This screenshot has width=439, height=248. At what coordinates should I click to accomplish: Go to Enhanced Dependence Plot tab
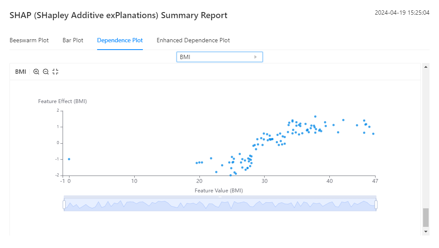[x=193, y=41]
